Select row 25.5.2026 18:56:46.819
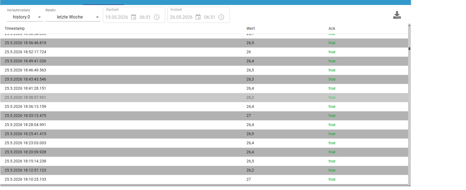Screen dimensions: 466x190 click(204, 43)
